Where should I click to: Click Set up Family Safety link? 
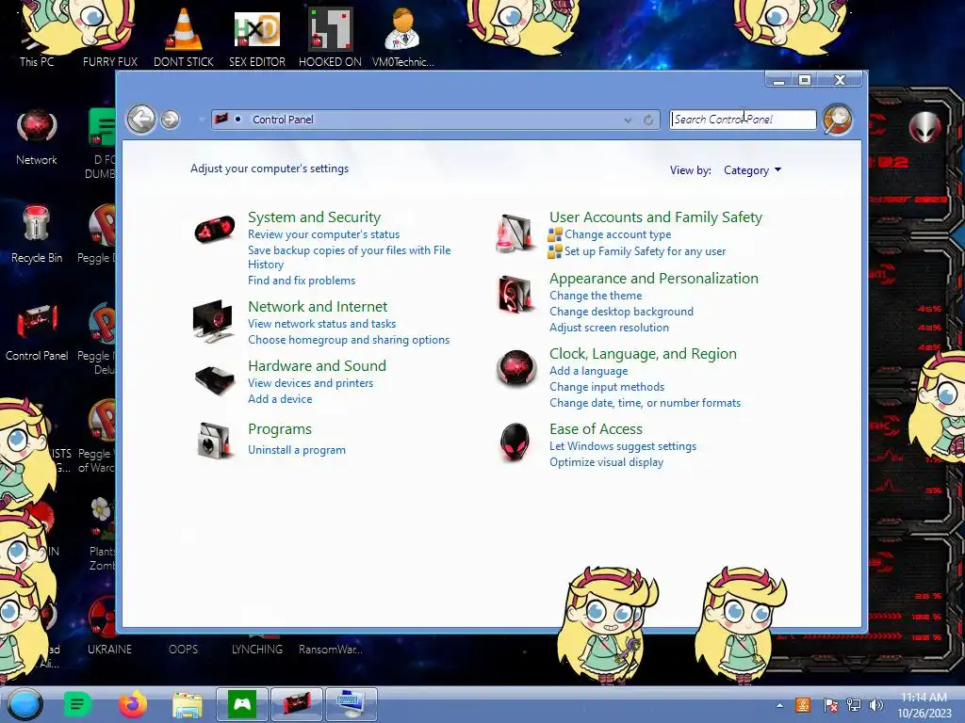(645, 250)
